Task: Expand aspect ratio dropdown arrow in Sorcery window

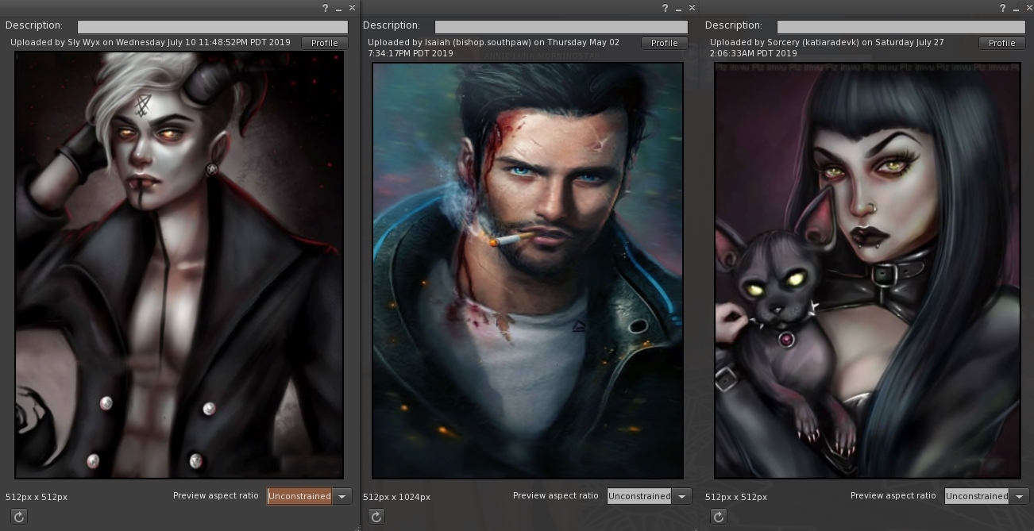Action: 1020,496
